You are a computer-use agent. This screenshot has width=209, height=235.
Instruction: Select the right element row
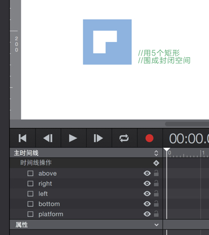(x=86, y=183)
